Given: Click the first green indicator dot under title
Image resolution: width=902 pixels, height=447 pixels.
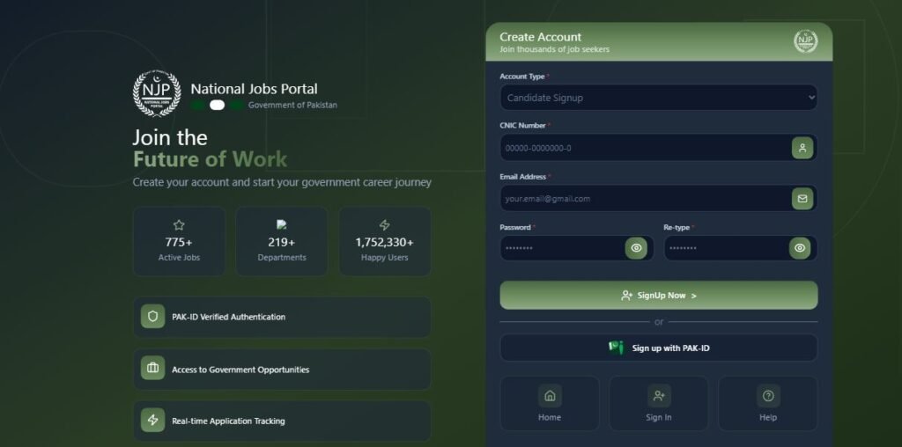Looking at the screenshot, I should coord(198,105).
